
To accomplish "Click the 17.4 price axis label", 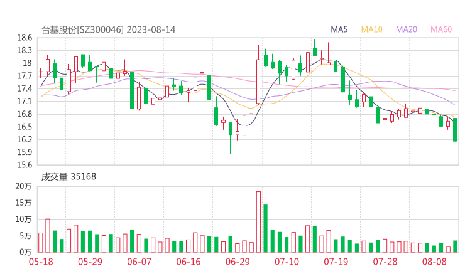I will tap(25, 88).
